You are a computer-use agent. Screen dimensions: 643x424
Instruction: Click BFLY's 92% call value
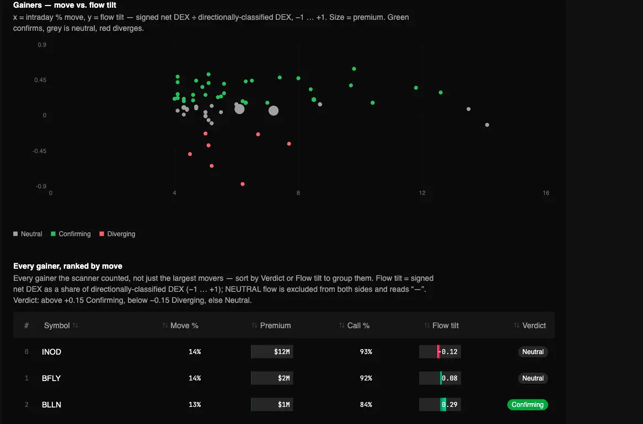[366, 378]
